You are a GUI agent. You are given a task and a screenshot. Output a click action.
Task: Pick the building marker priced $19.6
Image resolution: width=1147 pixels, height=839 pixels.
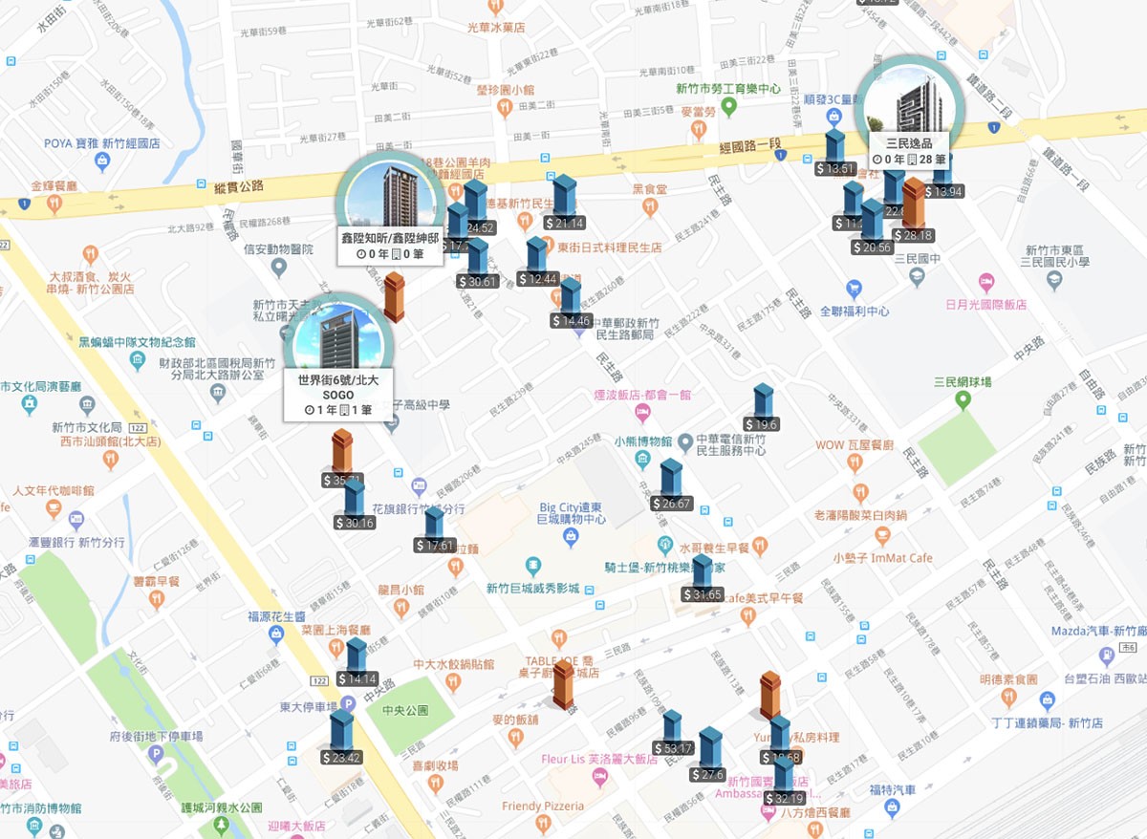click(x=763, y=408)
